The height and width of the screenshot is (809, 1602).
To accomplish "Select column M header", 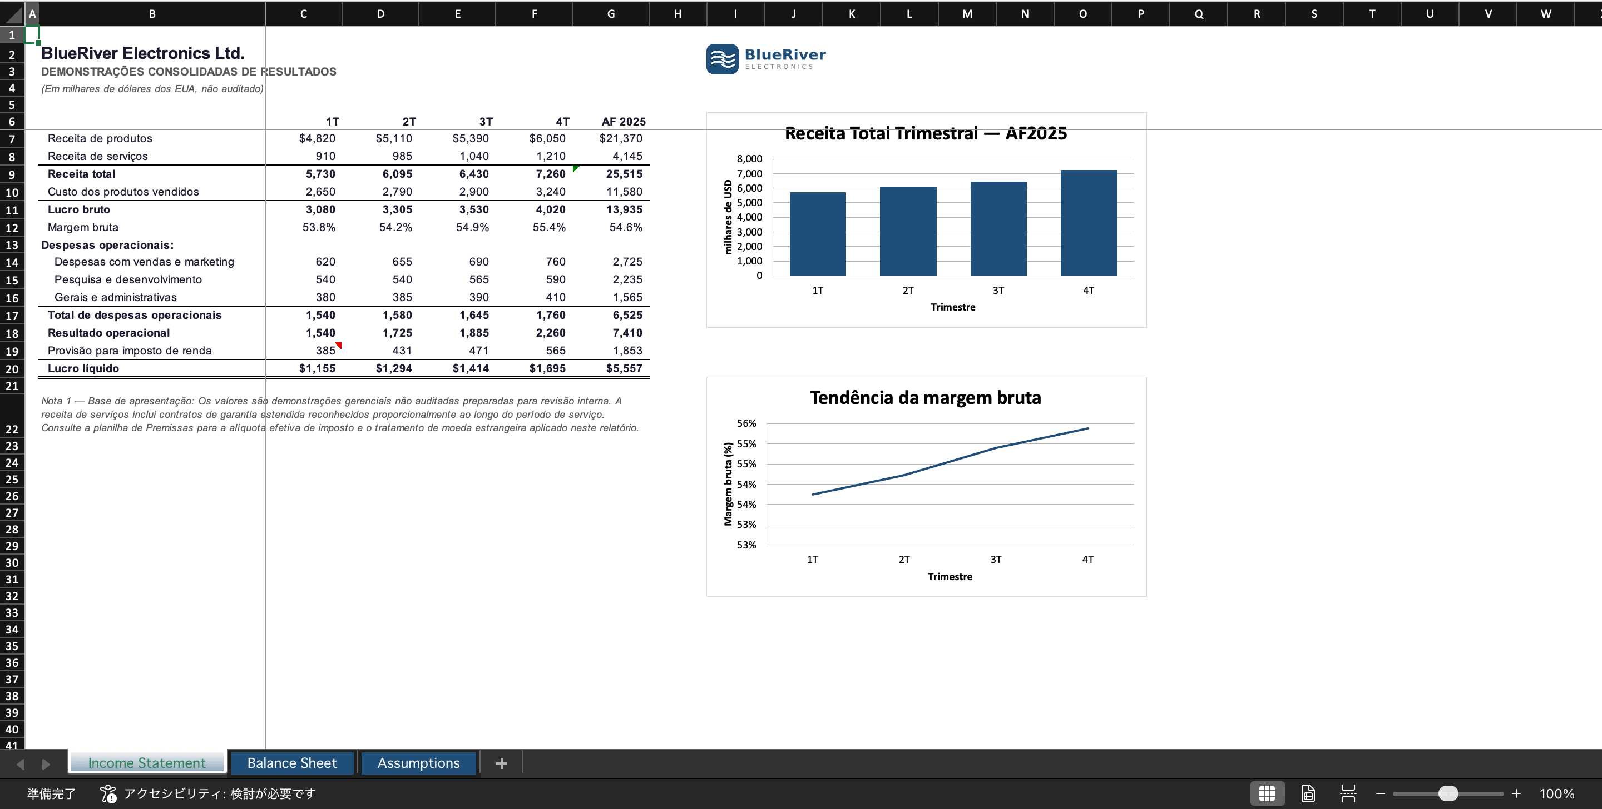I will click(967, 14).
